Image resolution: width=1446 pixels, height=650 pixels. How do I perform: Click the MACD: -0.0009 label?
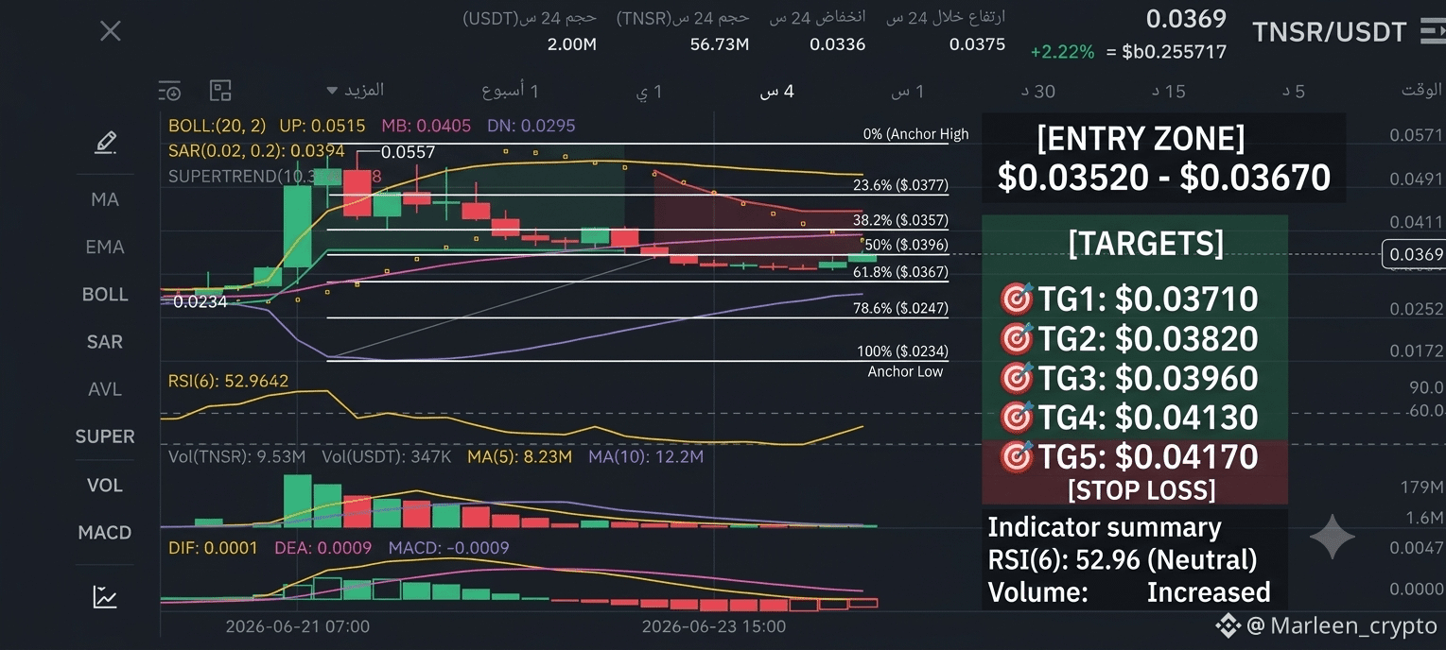[448, 548]
